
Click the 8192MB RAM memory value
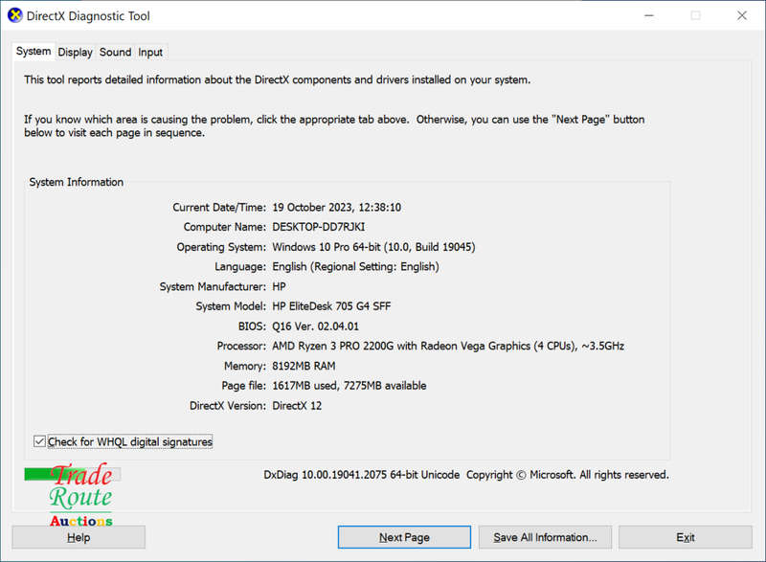[304, 366]
